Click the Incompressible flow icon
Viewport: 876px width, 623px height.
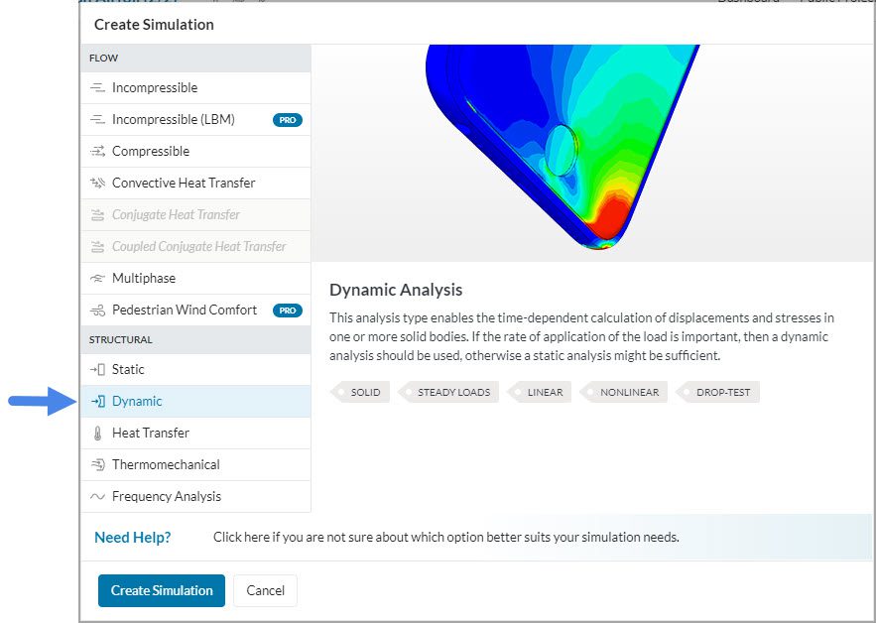point(97,88)
